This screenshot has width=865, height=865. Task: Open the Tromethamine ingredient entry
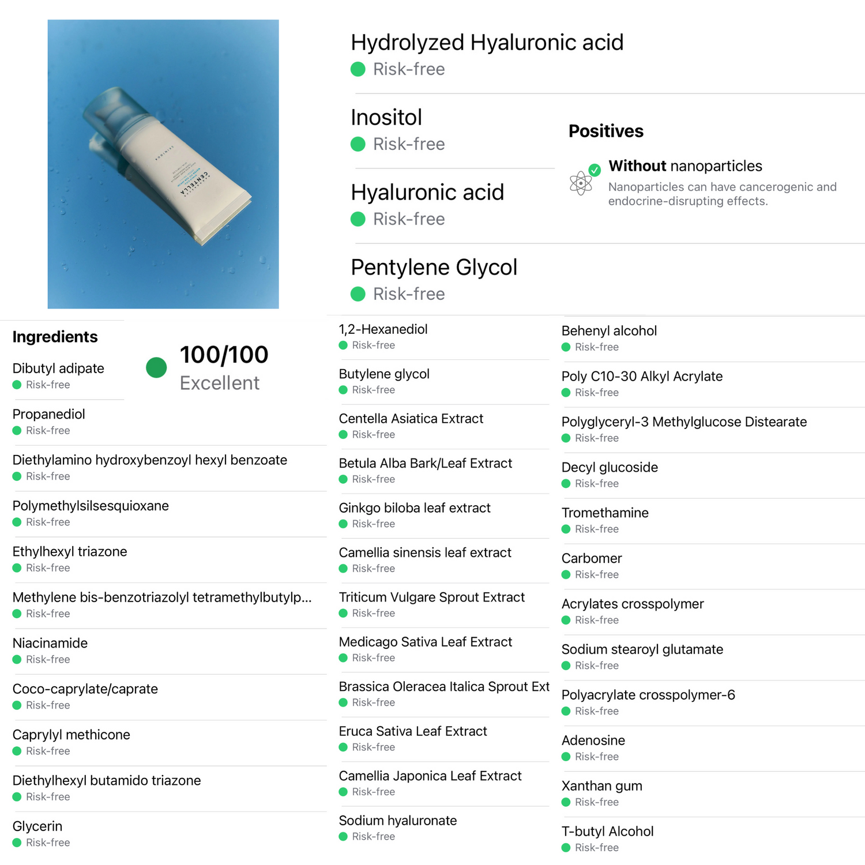point(605,513)
